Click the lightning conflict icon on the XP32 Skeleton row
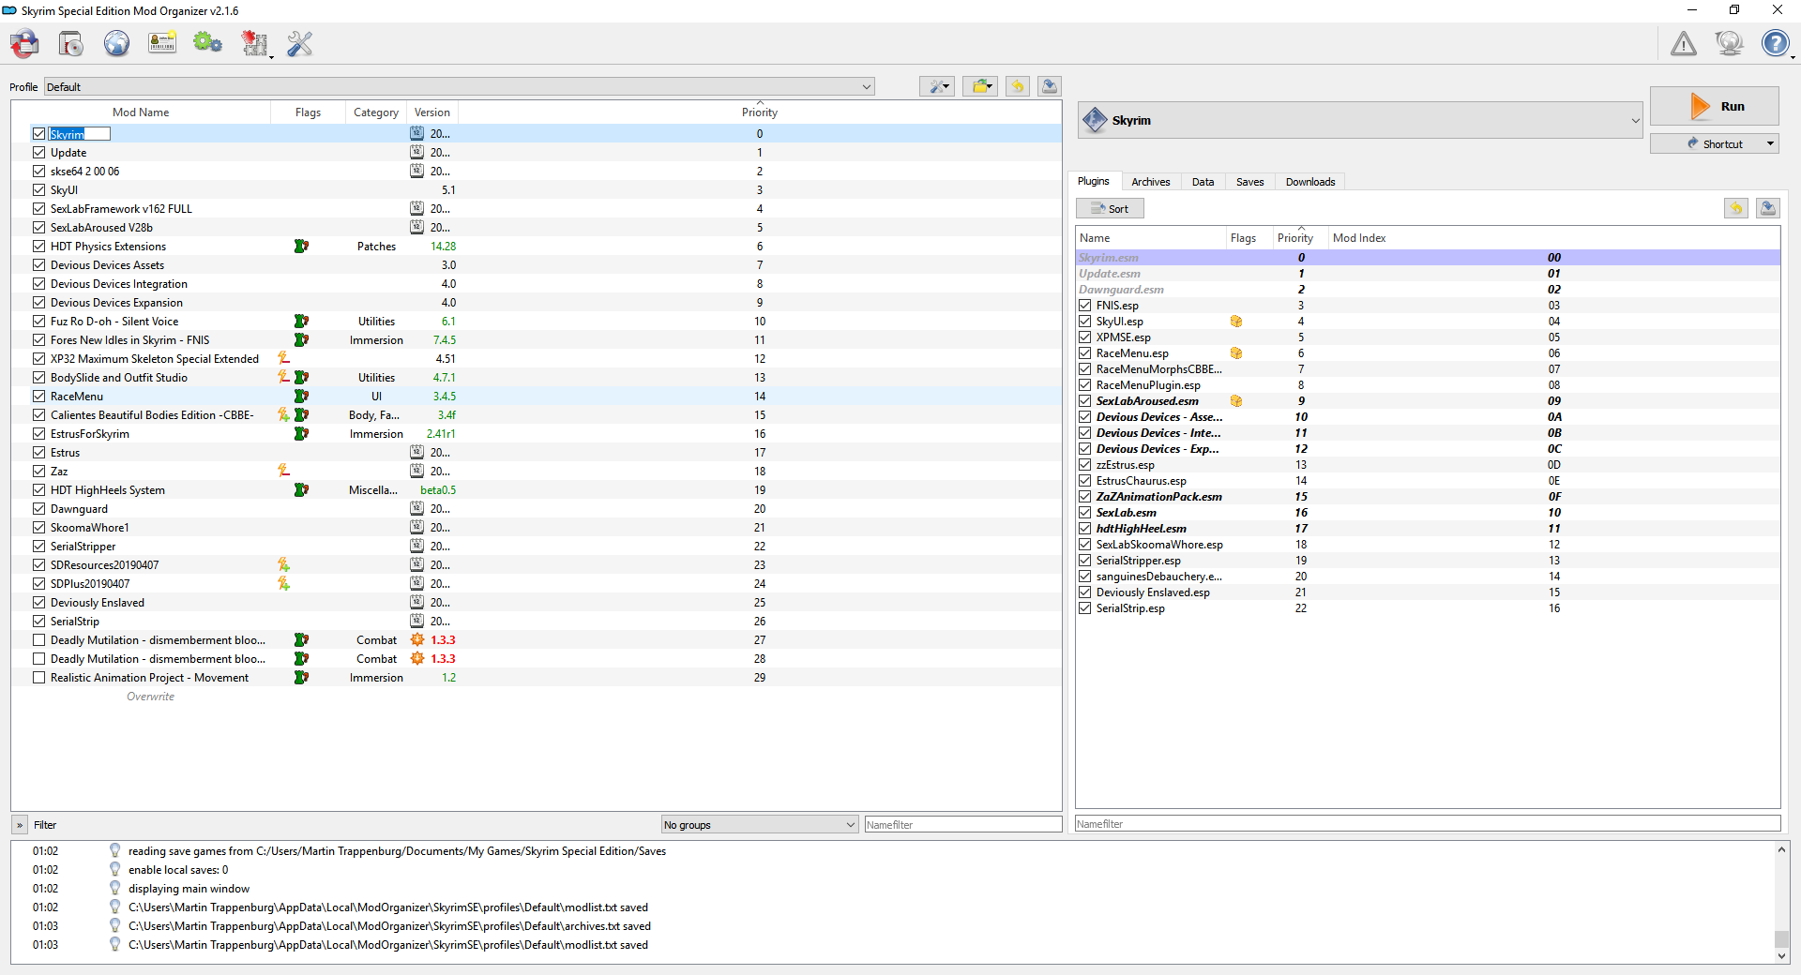Screen dimensions: 1801x975 tap(283, 358)
